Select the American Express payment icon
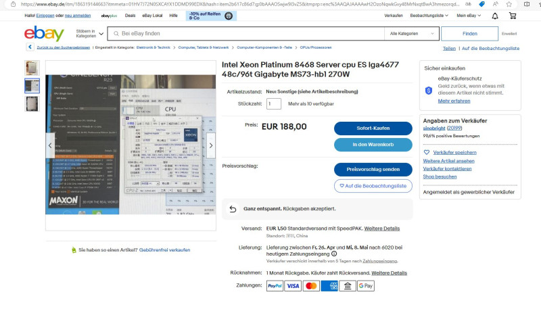This screenshot has width=541, height=309. pyautogui.click(x=329, y=286)
